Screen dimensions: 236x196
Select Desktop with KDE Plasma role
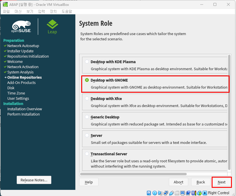coord(87,61)
